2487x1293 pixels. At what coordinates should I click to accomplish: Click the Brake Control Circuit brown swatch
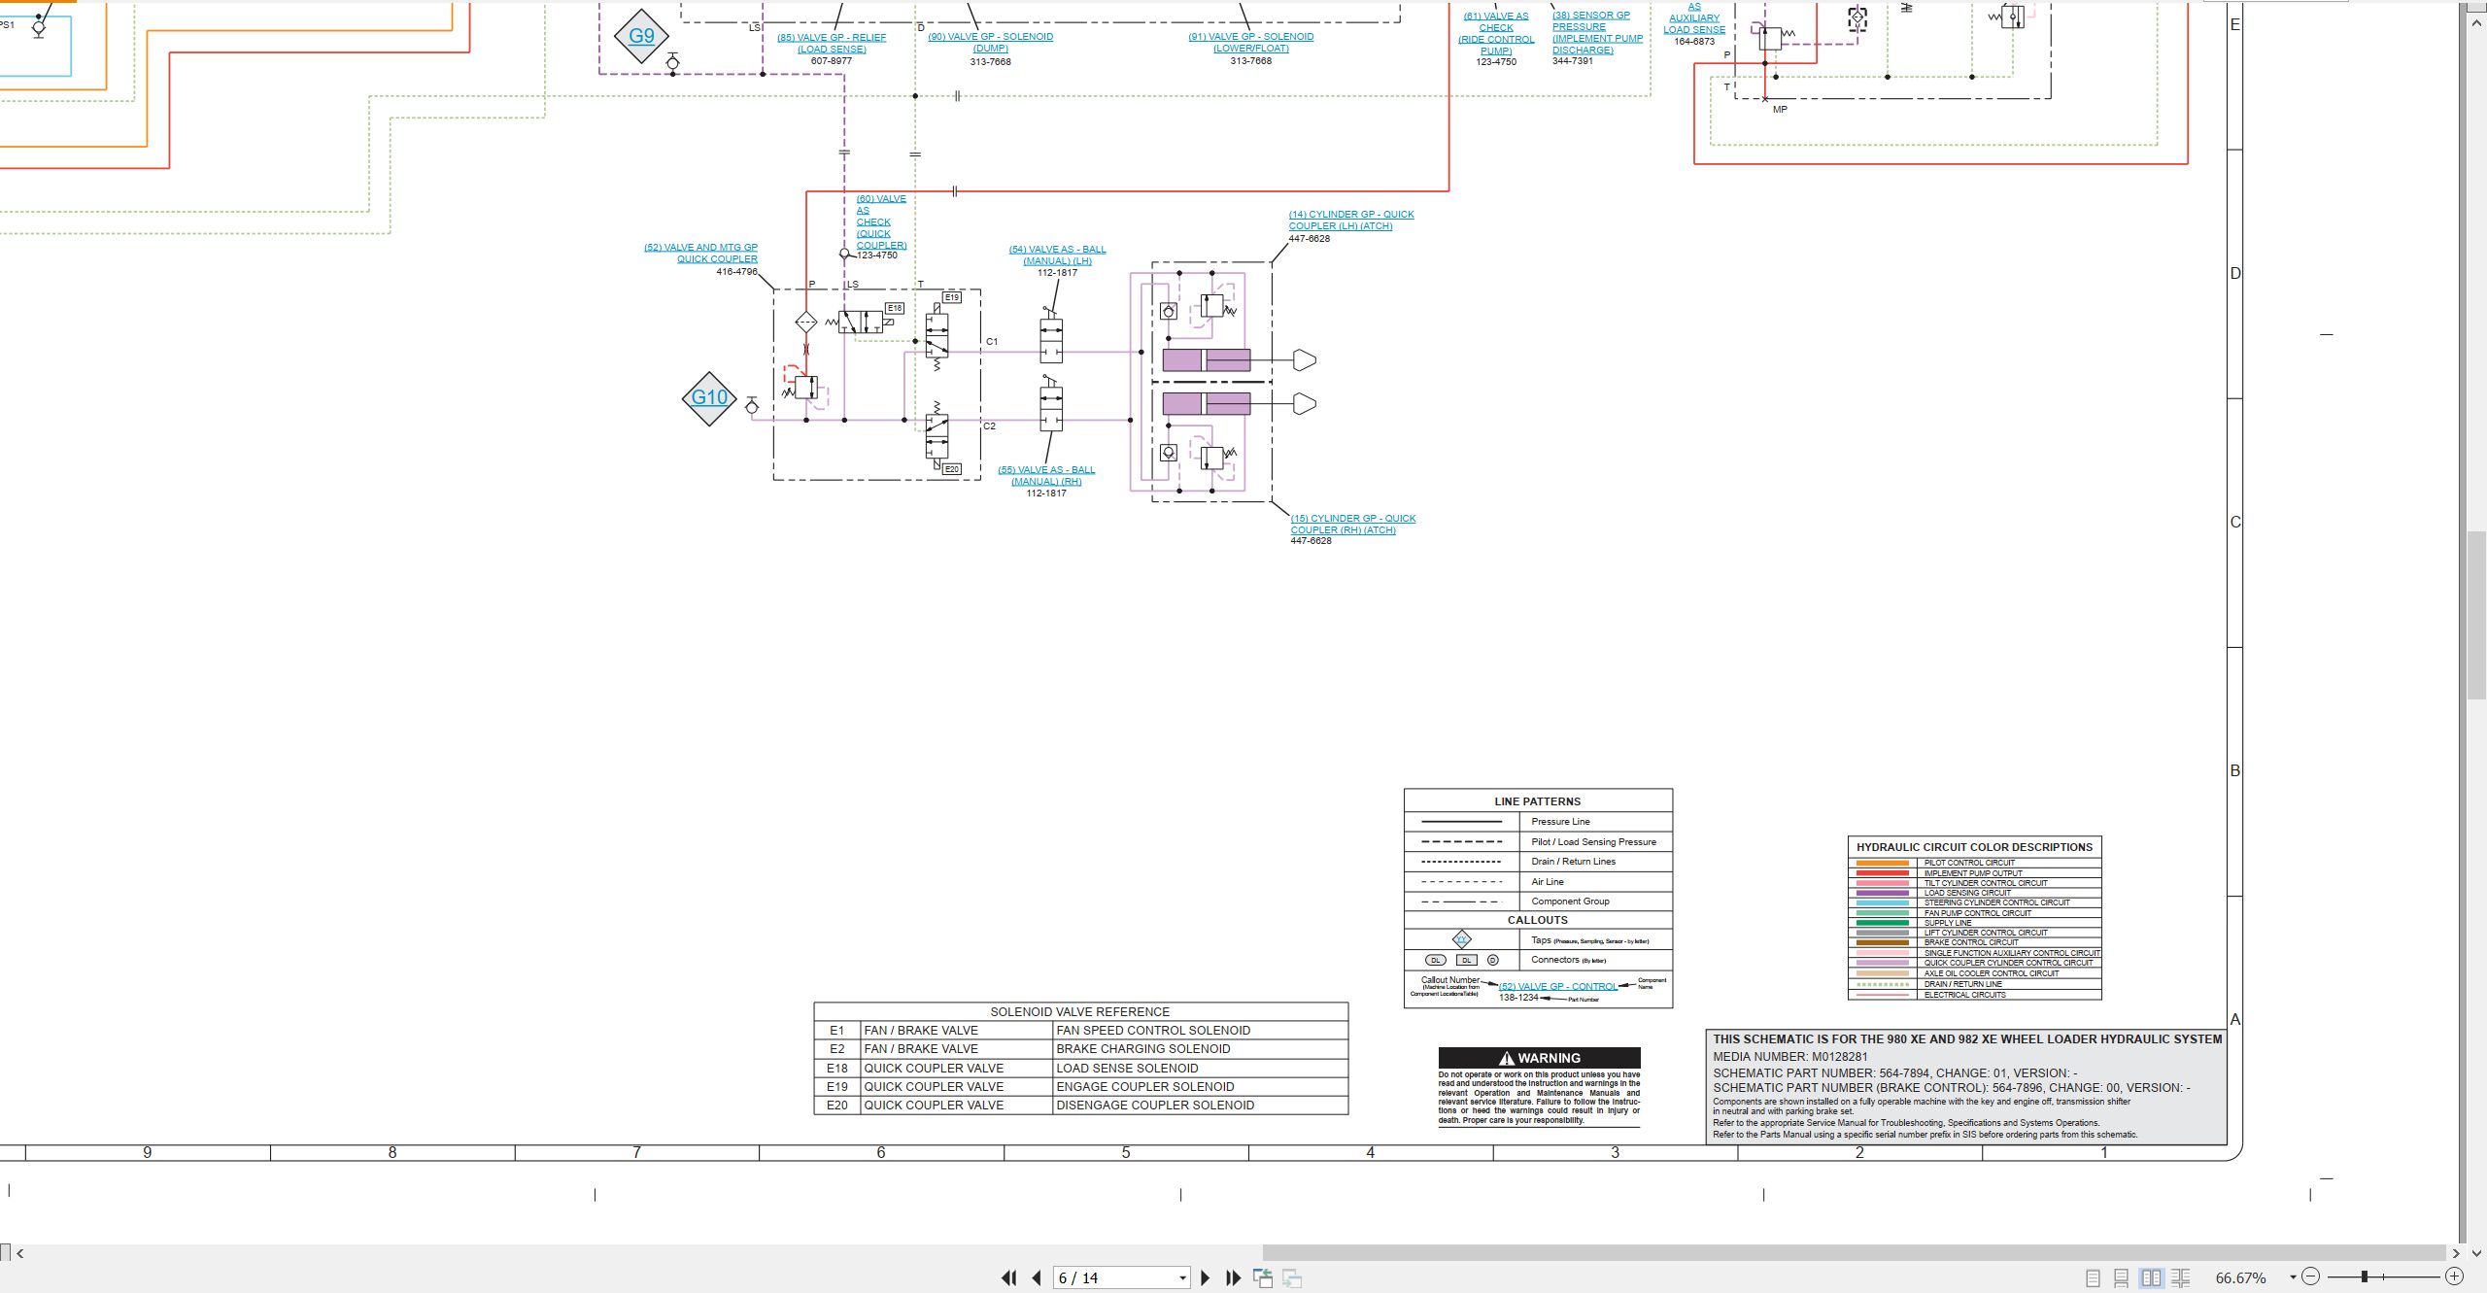click(1883, 942)
